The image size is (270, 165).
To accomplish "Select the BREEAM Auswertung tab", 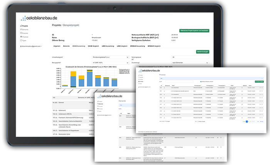I will (138, 46).
